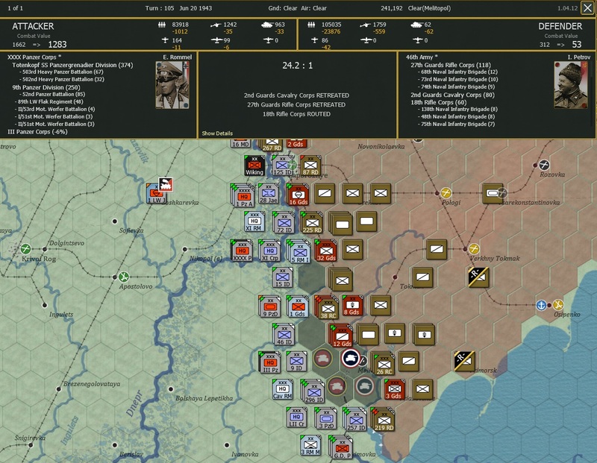Select the XXXX P Panzer Corps HQ counter
The image size is (597, 463).
click(242, 252)
